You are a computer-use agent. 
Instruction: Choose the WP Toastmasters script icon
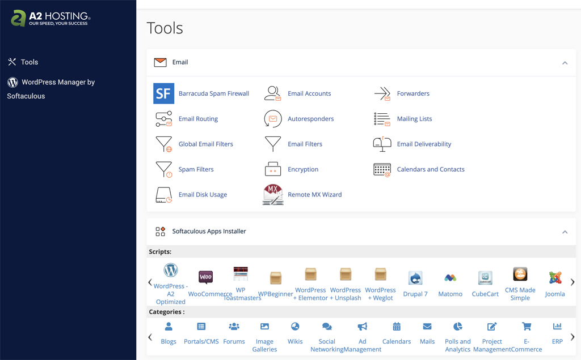[241, 274]
